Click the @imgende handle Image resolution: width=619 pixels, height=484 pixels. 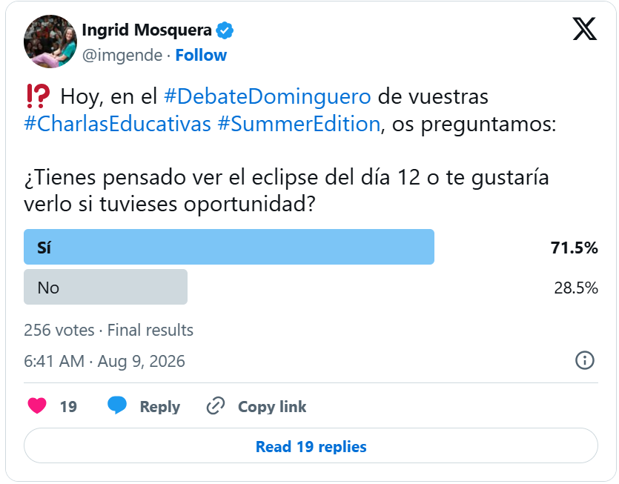click(x=122, y=56)
